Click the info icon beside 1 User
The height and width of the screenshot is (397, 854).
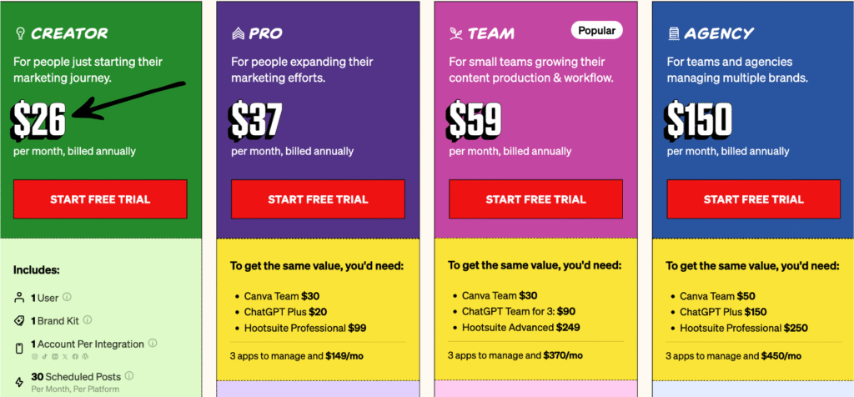(x=67, y=297)
